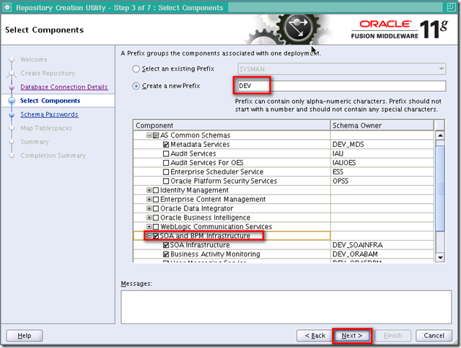
Task: Click inside the Messages text area
Action: click(x=286, y=307)
